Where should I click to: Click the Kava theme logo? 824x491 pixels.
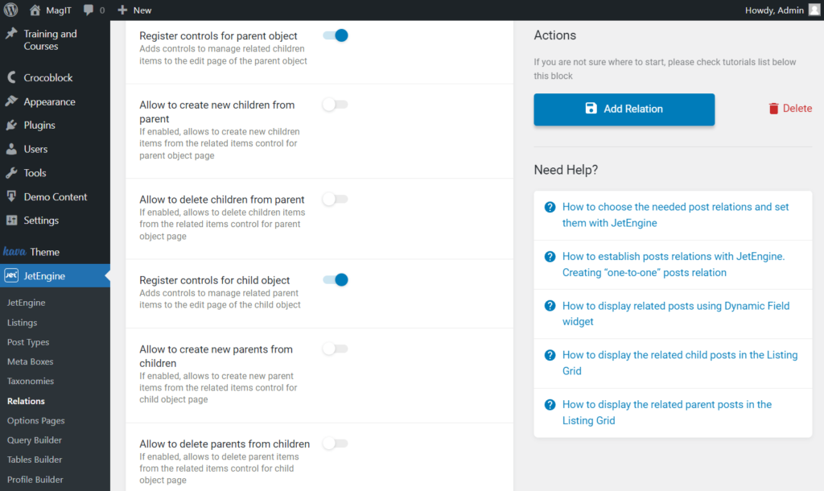click(x=14, y=251)
